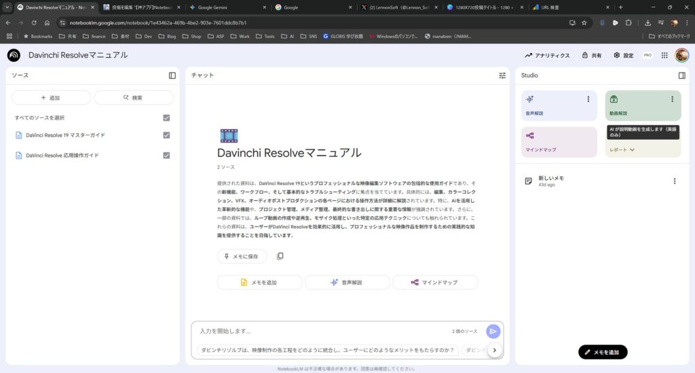
Task: Click メモに保存 button
Action: point(242,256)
